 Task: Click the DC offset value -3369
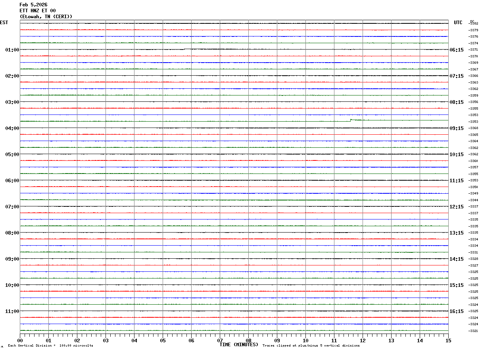[473, 63]
